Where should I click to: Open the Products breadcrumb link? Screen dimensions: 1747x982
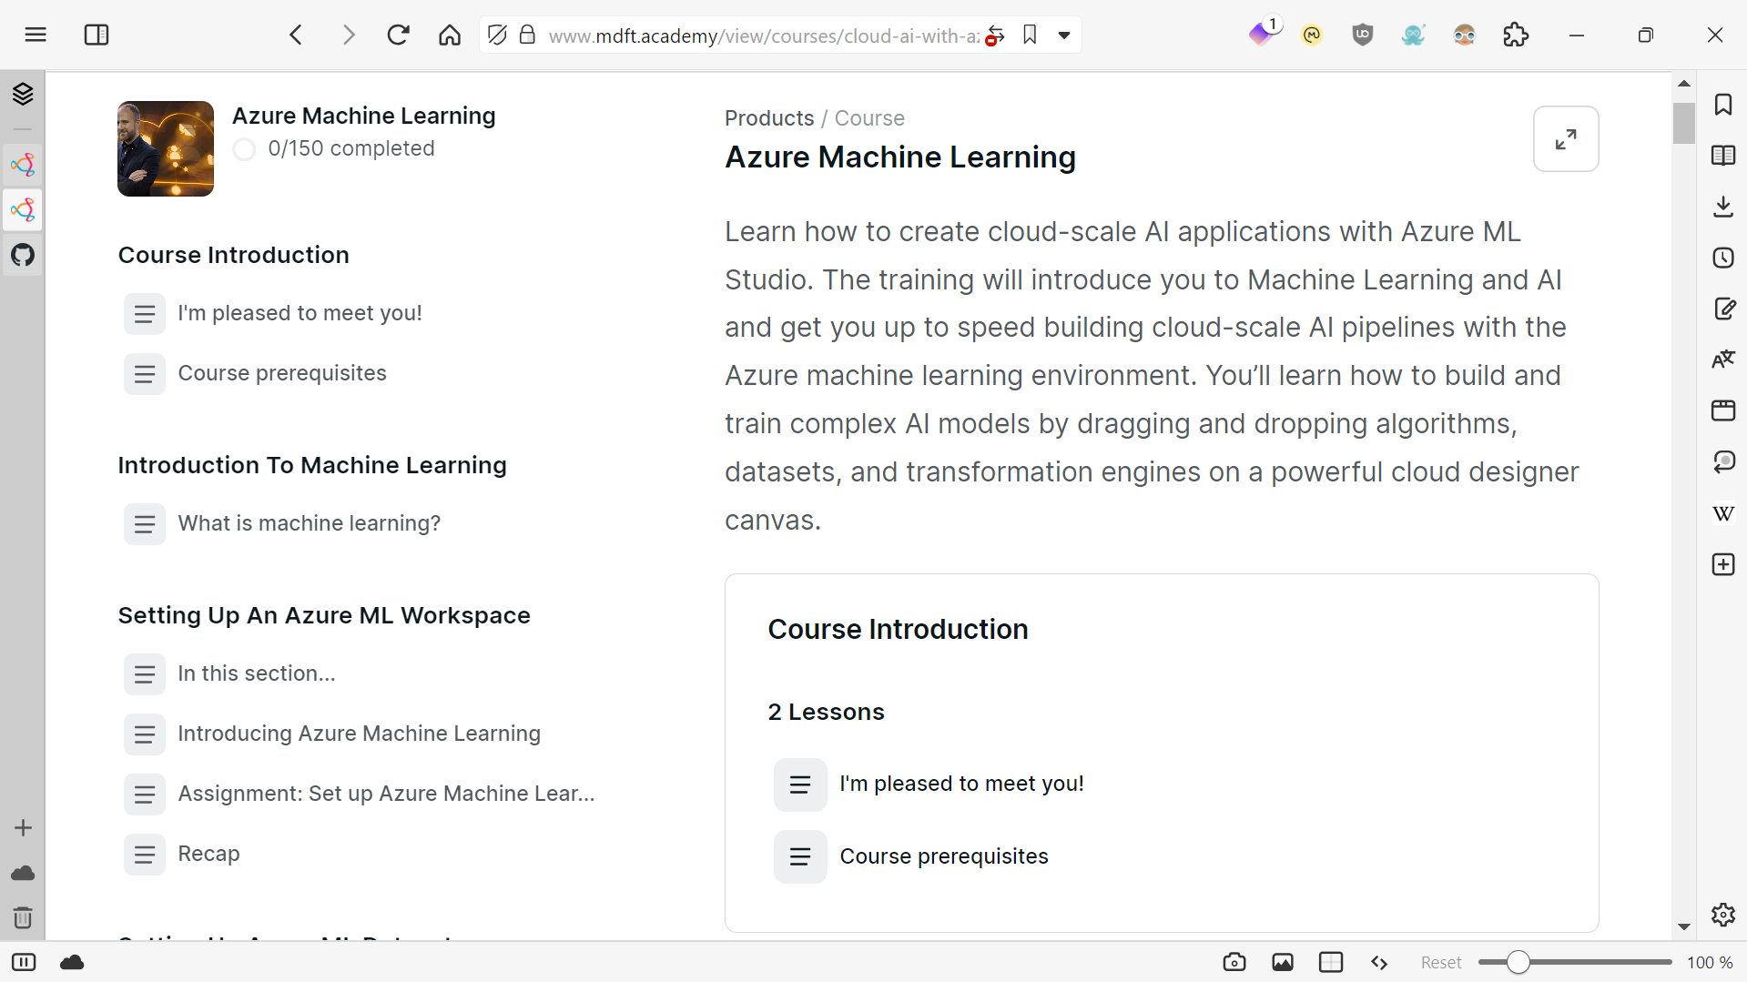click(769, 118)
